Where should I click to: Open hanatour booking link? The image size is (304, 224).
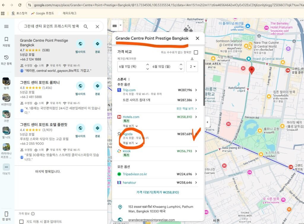point(129,182)
